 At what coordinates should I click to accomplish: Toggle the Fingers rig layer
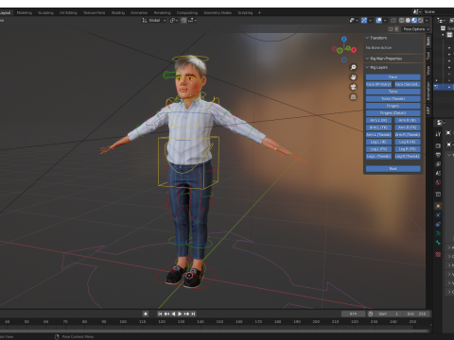pos(393,106)
